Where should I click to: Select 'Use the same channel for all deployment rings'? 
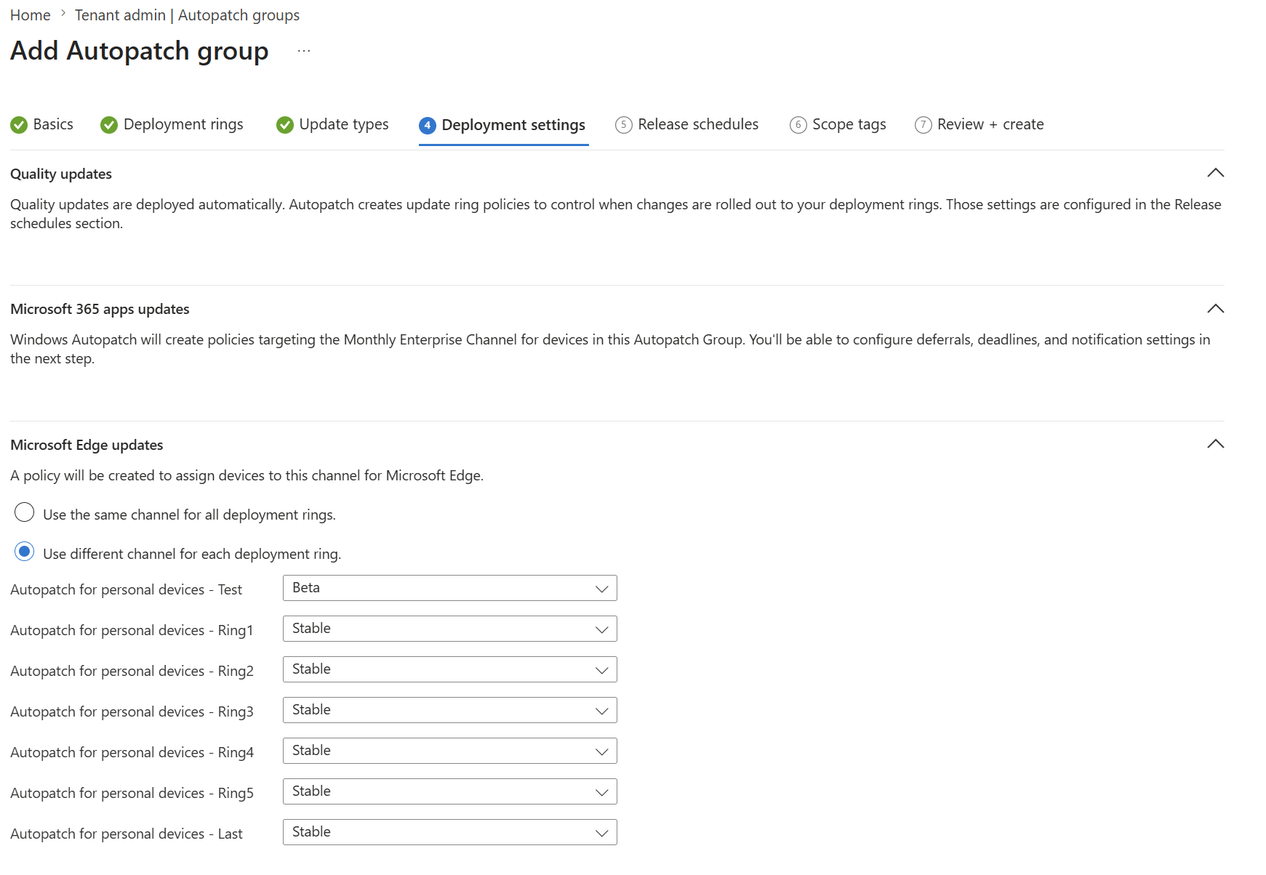tap(25, 512)
